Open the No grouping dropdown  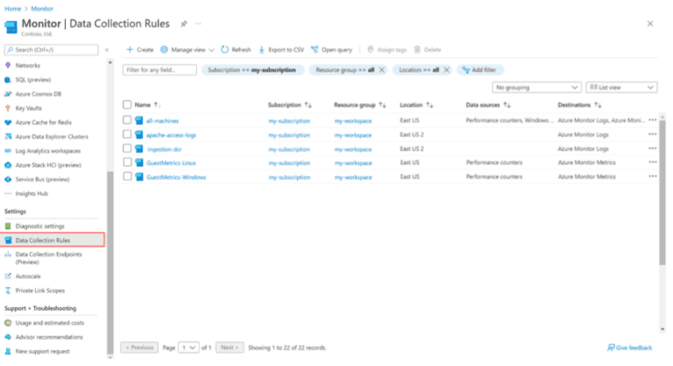[536, 88]
